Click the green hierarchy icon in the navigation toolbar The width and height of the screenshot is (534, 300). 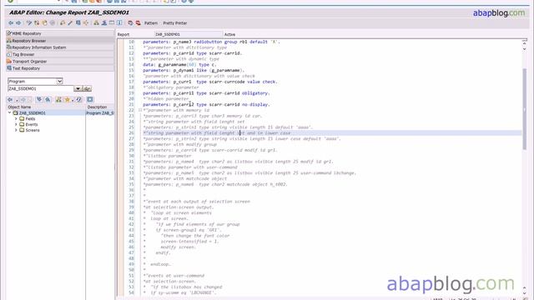tap(58, 99)
